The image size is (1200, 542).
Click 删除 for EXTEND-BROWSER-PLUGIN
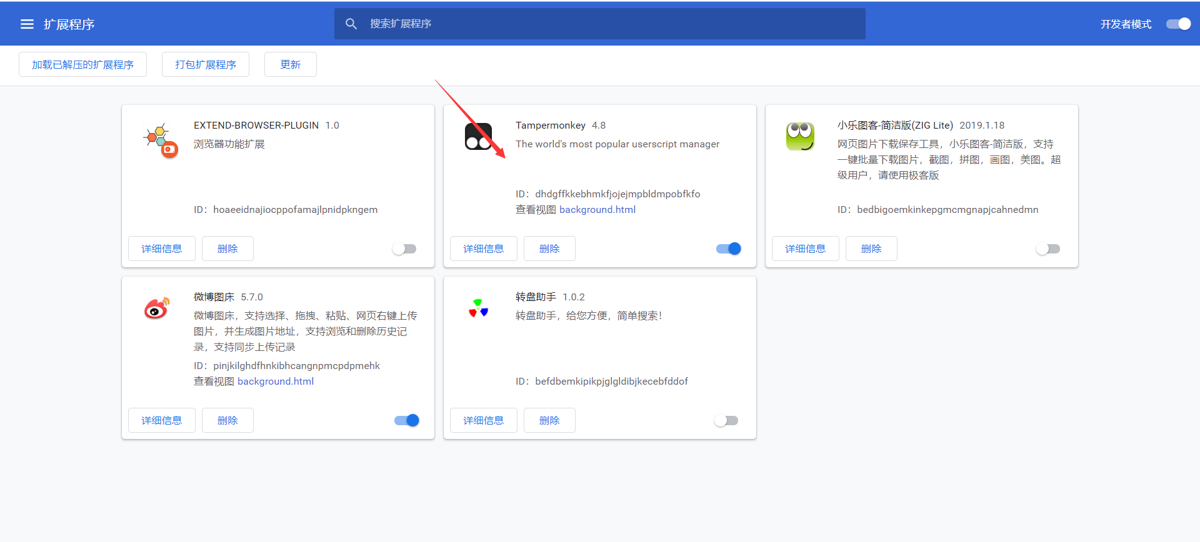[227, 249]
